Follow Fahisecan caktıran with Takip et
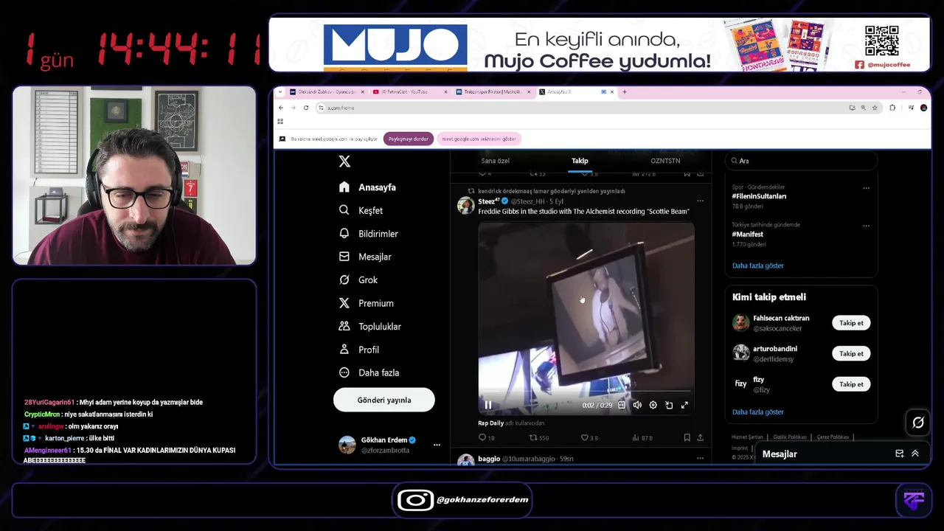The width and height of the screenshot is (944, 531). tap(851, 323)
